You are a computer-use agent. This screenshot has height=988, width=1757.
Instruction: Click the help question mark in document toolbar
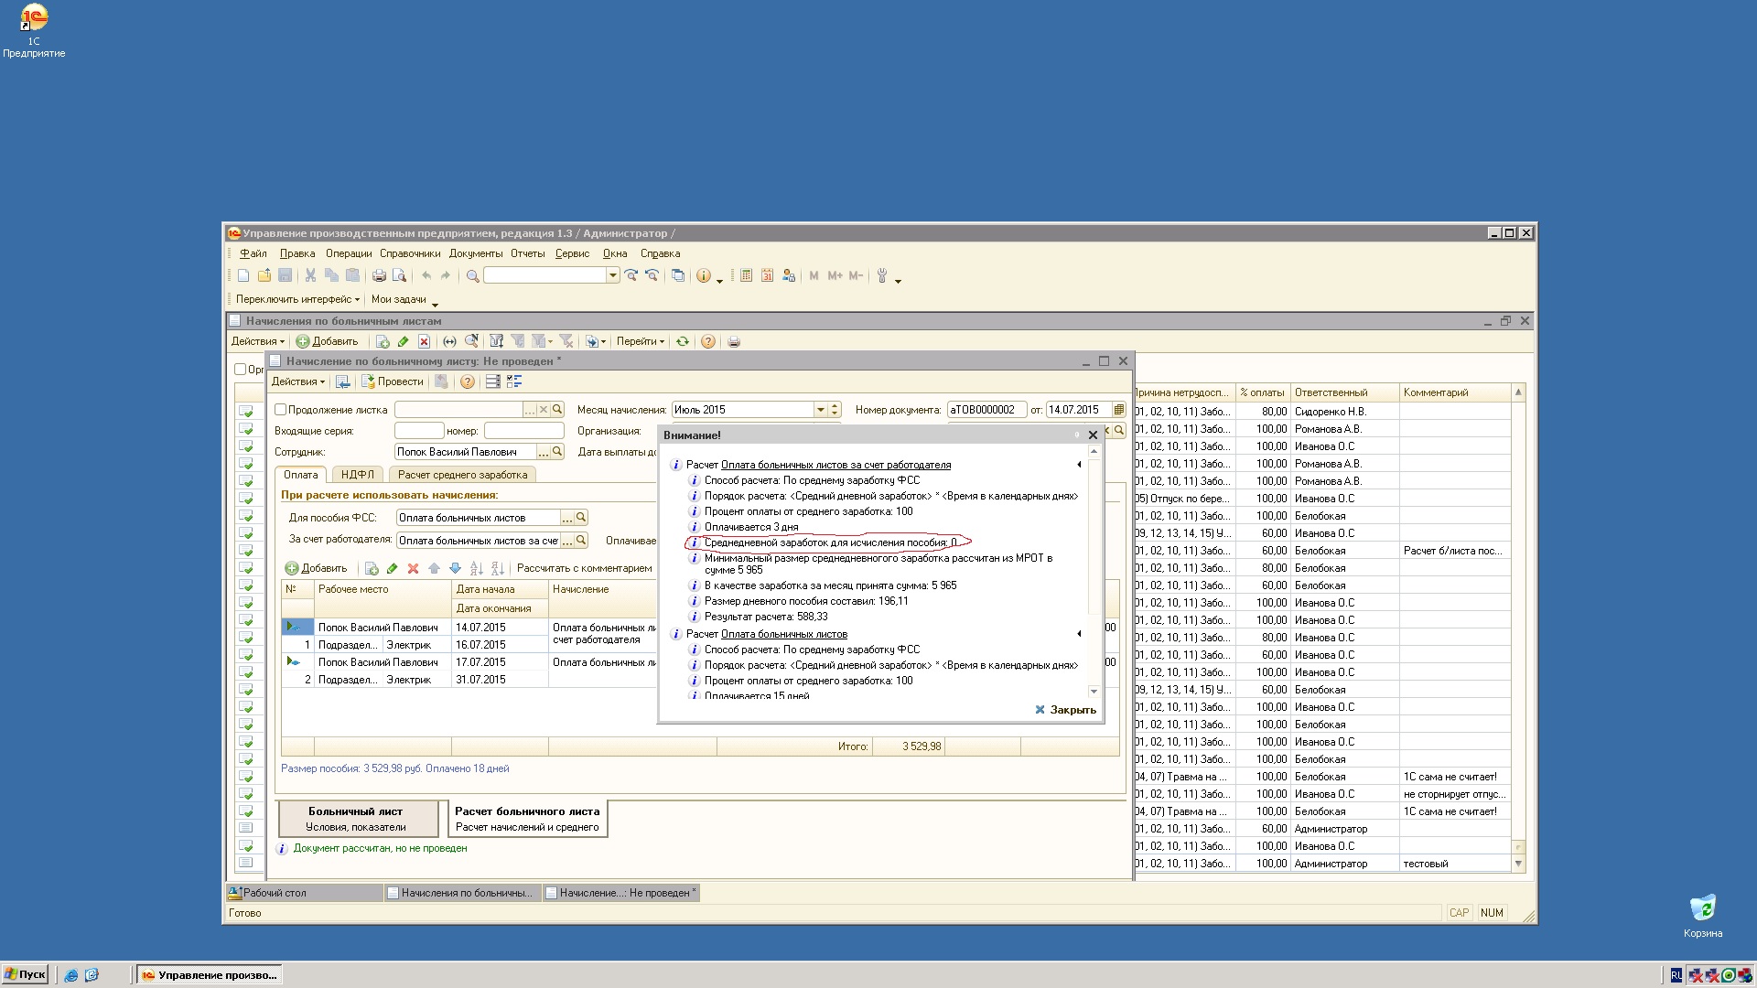[467, 382]
